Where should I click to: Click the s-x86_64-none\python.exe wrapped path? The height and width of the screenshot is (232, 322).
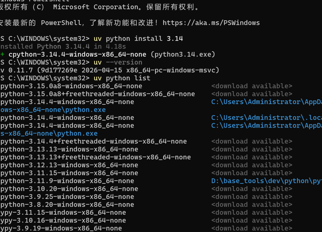(49, 134)
